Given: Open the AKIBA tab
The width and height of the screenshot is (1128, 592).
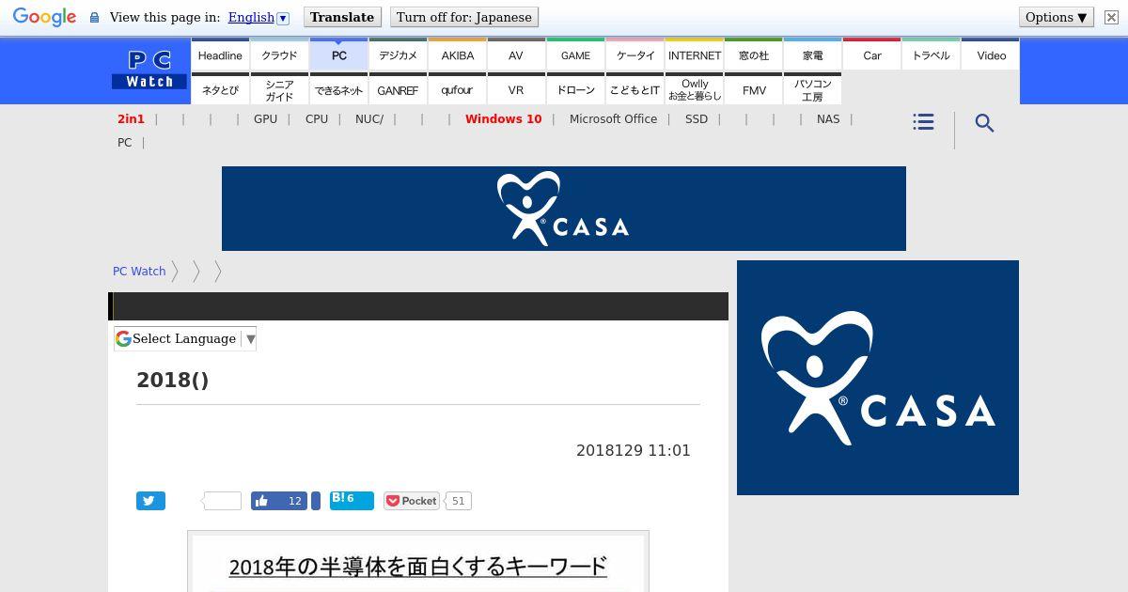Looking at the screenshot, I should (x=458, y=55).
